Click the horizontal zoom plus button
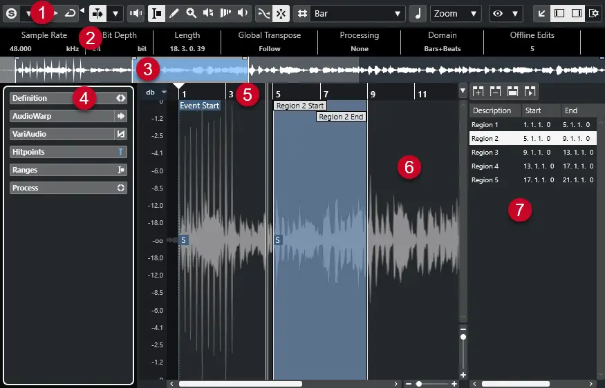This screenshot has width=605, height=388. point(454,384)
